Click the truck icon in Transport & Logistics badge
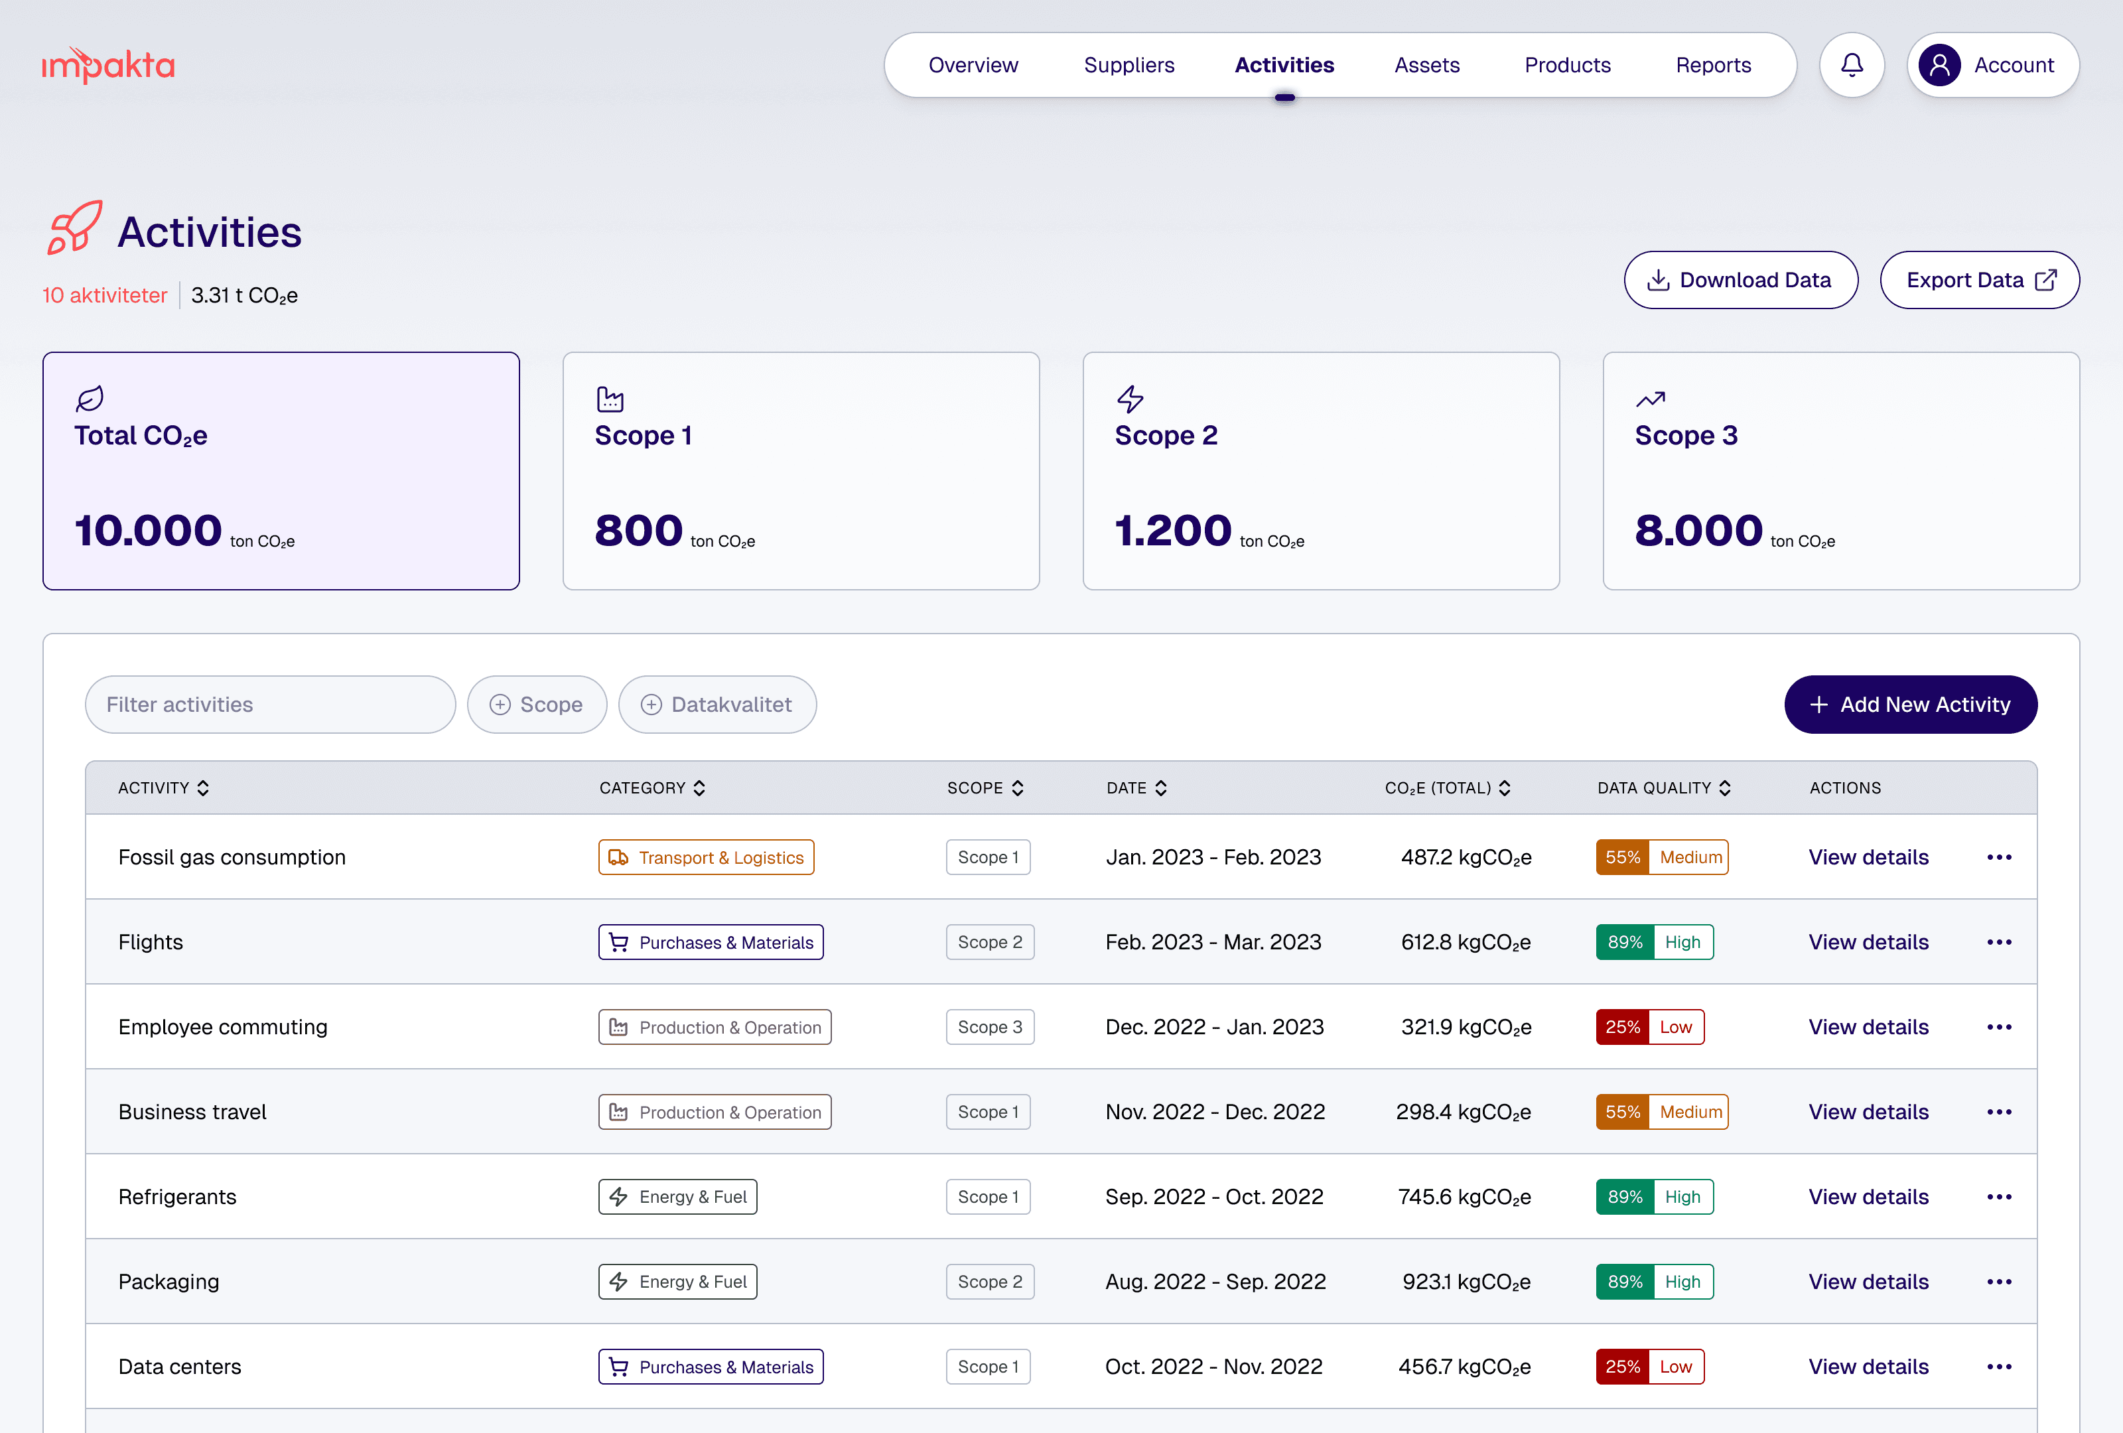2123x1433 pixels. click(618, 856)
